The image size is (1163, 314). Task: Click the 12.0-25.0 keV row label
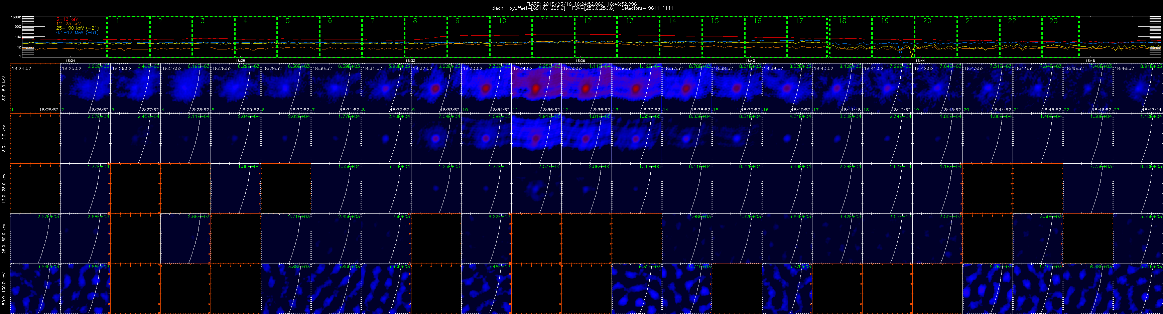(4, 189)
